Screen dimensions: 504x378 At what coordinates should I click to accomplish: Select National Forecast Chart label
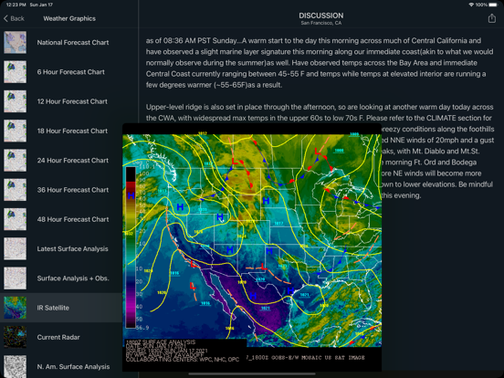pos(73,42)
